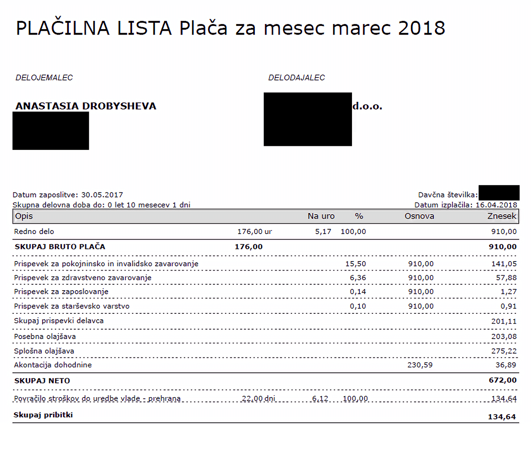Select the 'DELODAJALEC' label
Screen dimensions: 531x455
[297, 78]
